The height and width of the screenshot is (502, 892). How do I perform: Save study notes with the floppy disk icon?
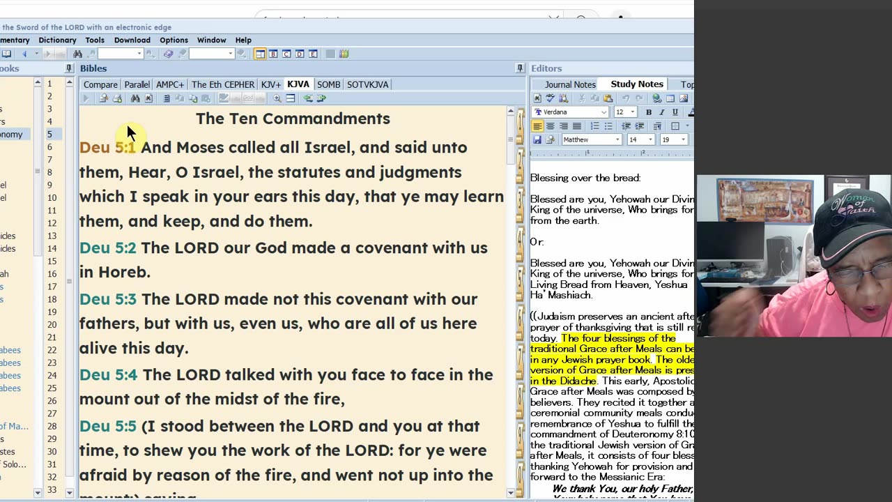537,139
